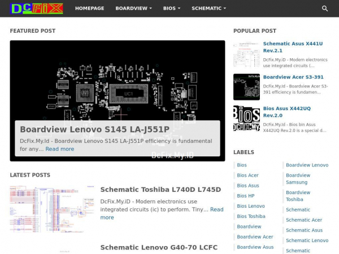Click the 'DcFix.My.Id - Bios bin Asus' excerpt

295,128
